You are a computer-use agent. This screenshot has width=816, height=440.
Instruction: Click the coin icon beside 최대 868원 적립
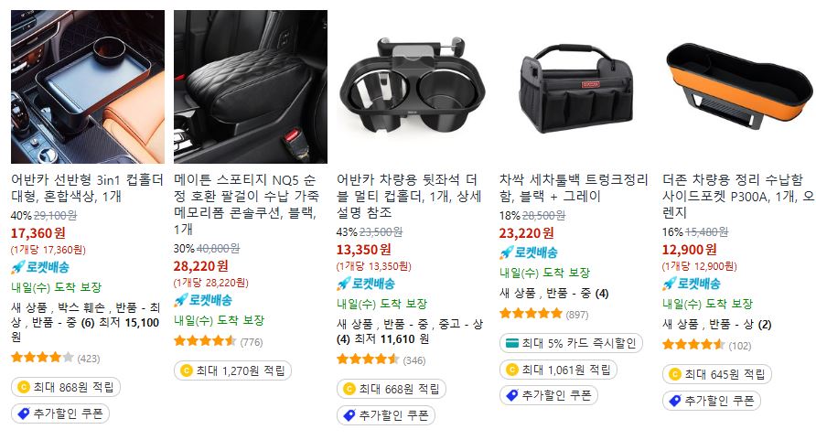(24, 387)
